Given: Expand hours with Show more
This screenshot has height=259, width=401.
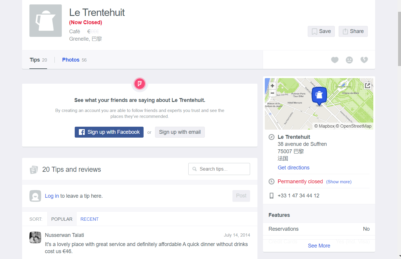Looking at the screenshot, I should click(x=339, y=182).
